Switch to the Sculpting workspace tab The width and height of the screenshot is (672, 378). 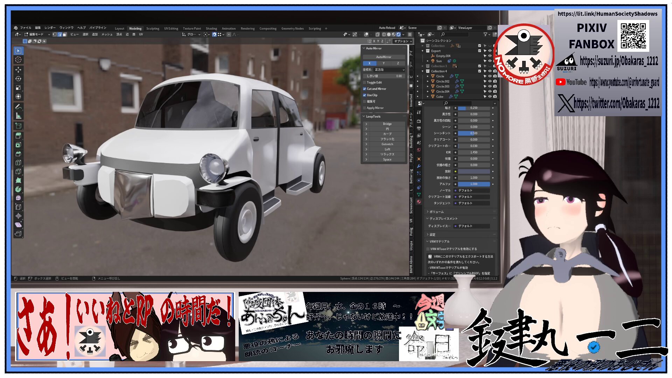pos(153,29)
